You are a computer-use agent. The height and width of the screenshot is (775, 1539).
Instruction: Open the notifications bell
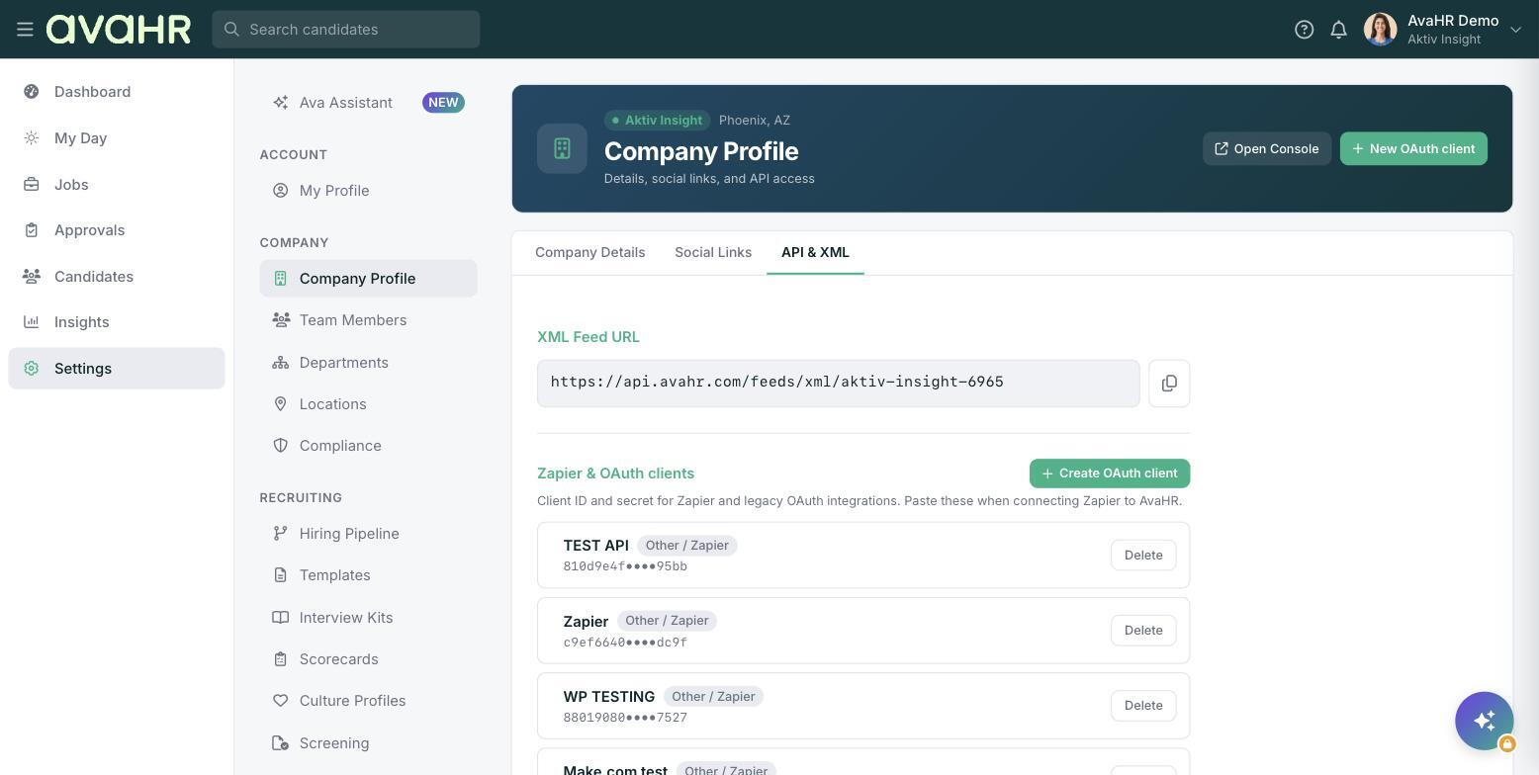click(1338, 30)
